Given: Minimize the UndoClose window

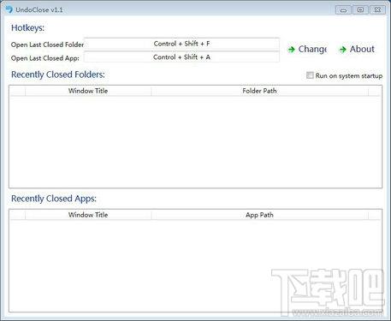Looking at the screenshot, I should 343,10.
